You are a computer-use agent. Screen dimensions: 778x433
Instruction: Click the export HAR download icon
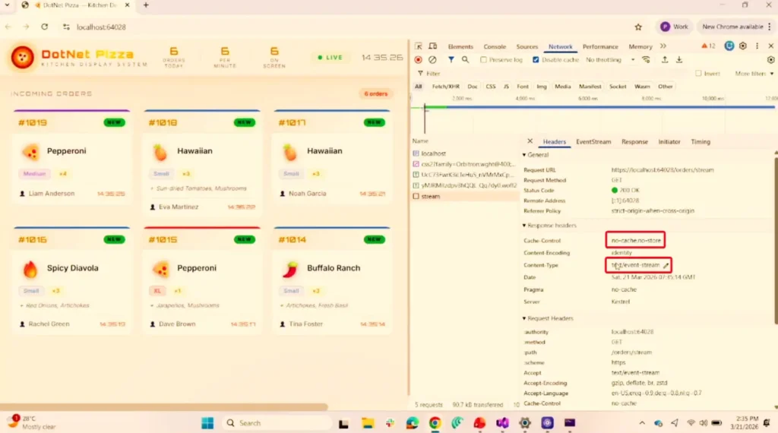[x=679, y=60]
